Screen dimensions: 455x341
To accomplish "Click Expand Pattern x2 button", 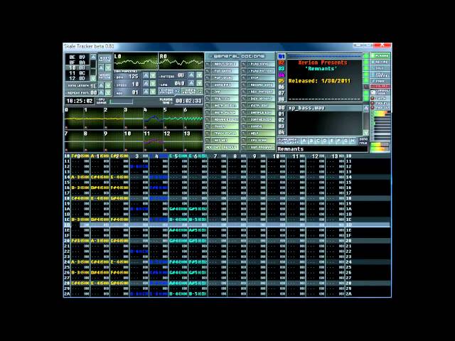I will tap(169, 92).
